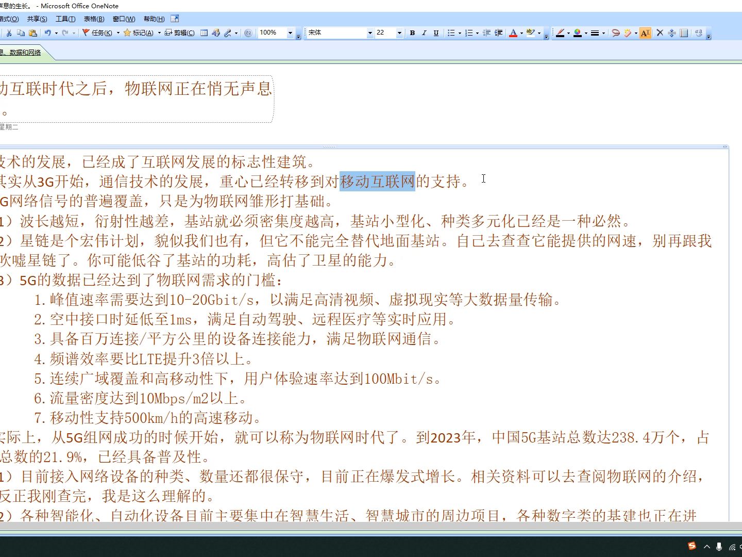Apply red font color button
The height and width of the screenshot is (557, 742).
pyautogui.click(x=513, y=32)
